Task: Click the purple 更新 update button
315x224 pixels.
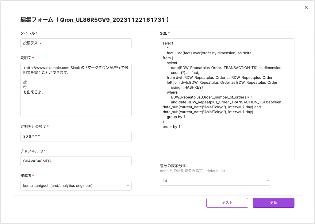Action: click(x=273, y=203)
